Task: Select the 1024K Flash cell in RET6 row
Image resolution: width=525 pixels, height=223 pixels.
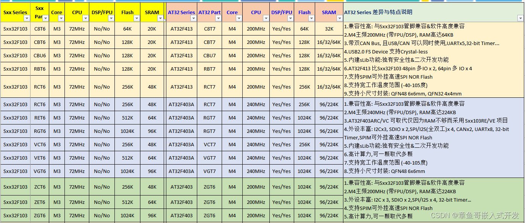Action: [304, 118]
